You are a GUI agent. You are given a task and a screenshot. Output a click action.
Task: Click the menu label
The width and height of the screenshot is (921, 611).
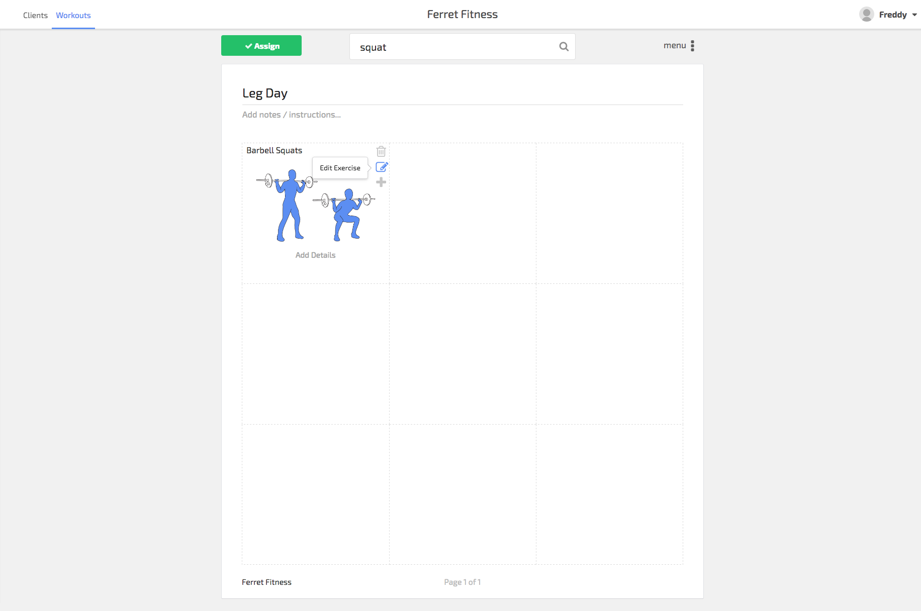[675, 46]
